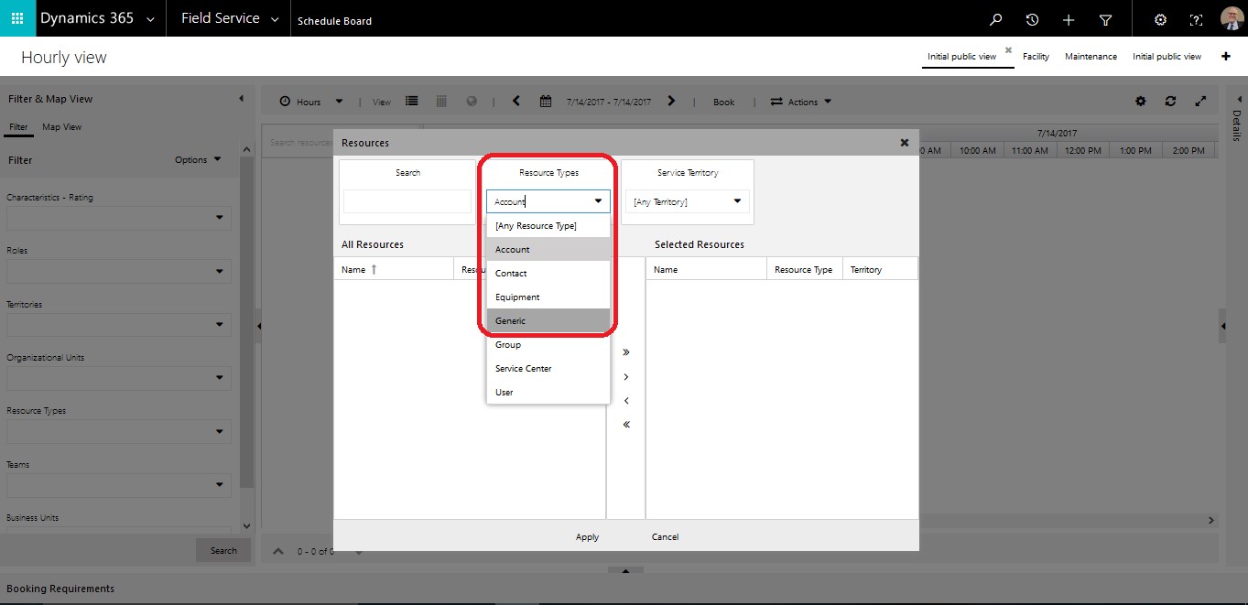This screenshot has height=605, width=1248.
Task: Click Cancel in the Resources dialog
Action: [666, 537]
